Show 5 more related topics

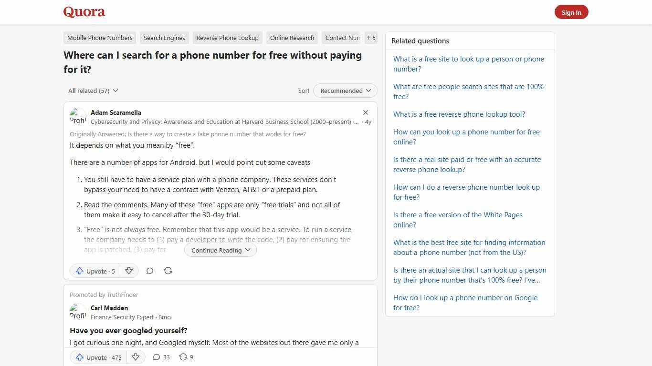coord(371,38)
